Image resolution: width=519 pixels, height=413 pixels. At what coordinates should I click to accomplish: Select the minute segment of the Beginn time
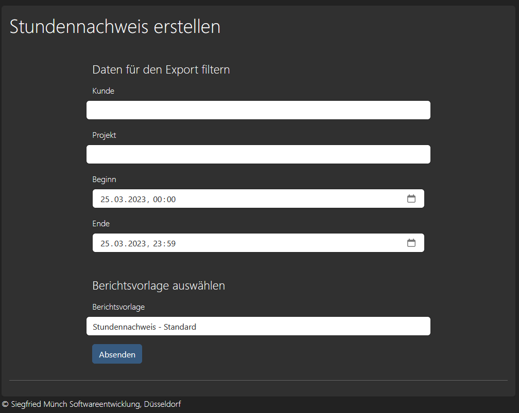[x=171, y=199]
